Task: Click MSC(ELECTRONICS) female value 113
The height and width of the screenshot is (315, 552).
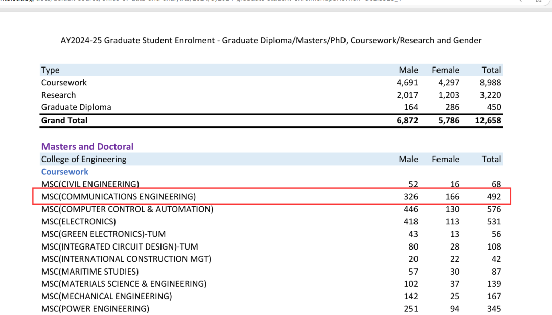Action: [452, 221]
